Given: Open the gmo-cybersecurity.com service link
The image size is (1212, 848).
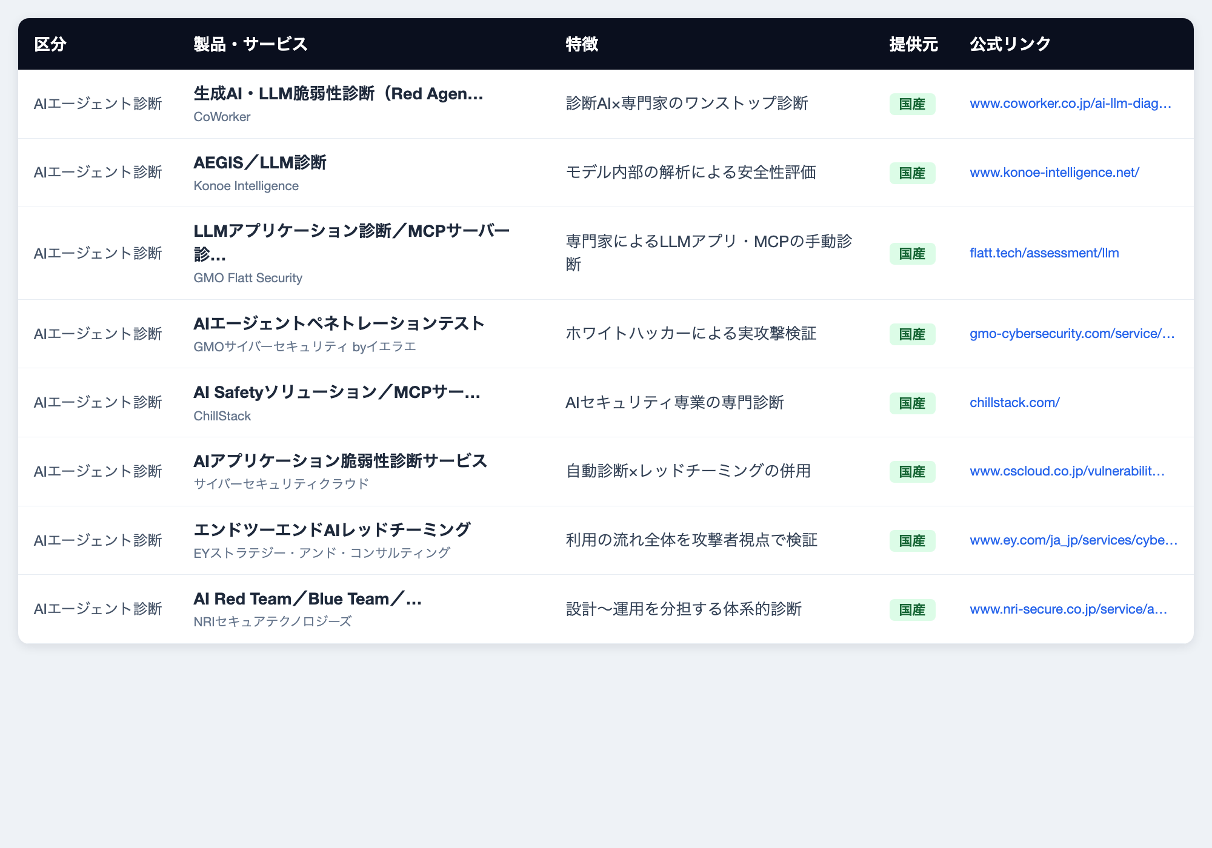Looking at the screenshot, I should pyautogui.click(x=1072, y=334).
